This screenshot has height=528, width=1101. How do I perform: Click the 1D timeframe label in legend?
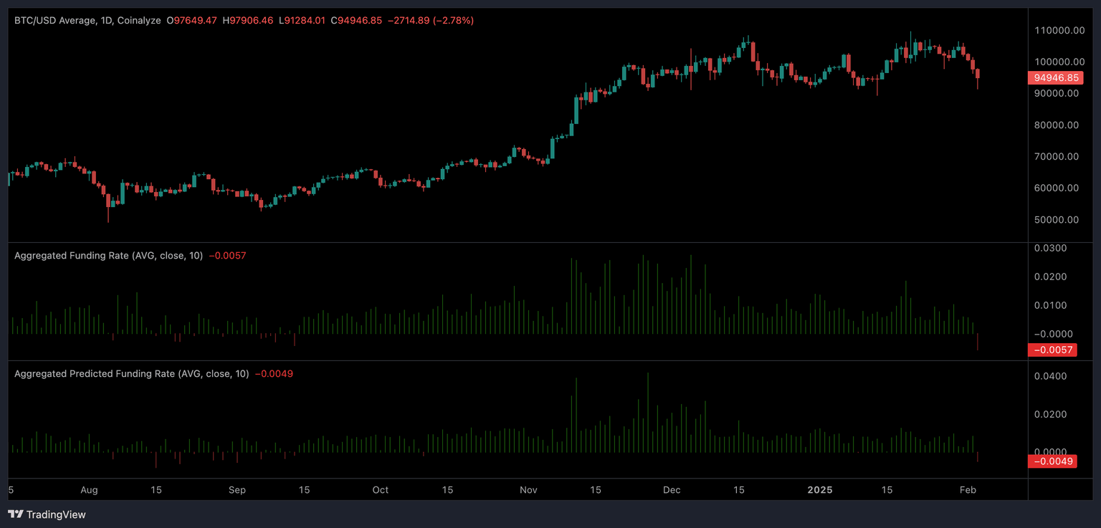108,20
